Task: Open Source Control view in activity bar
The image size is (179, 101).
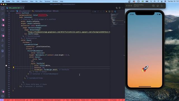Action: [x=3, y=19]
